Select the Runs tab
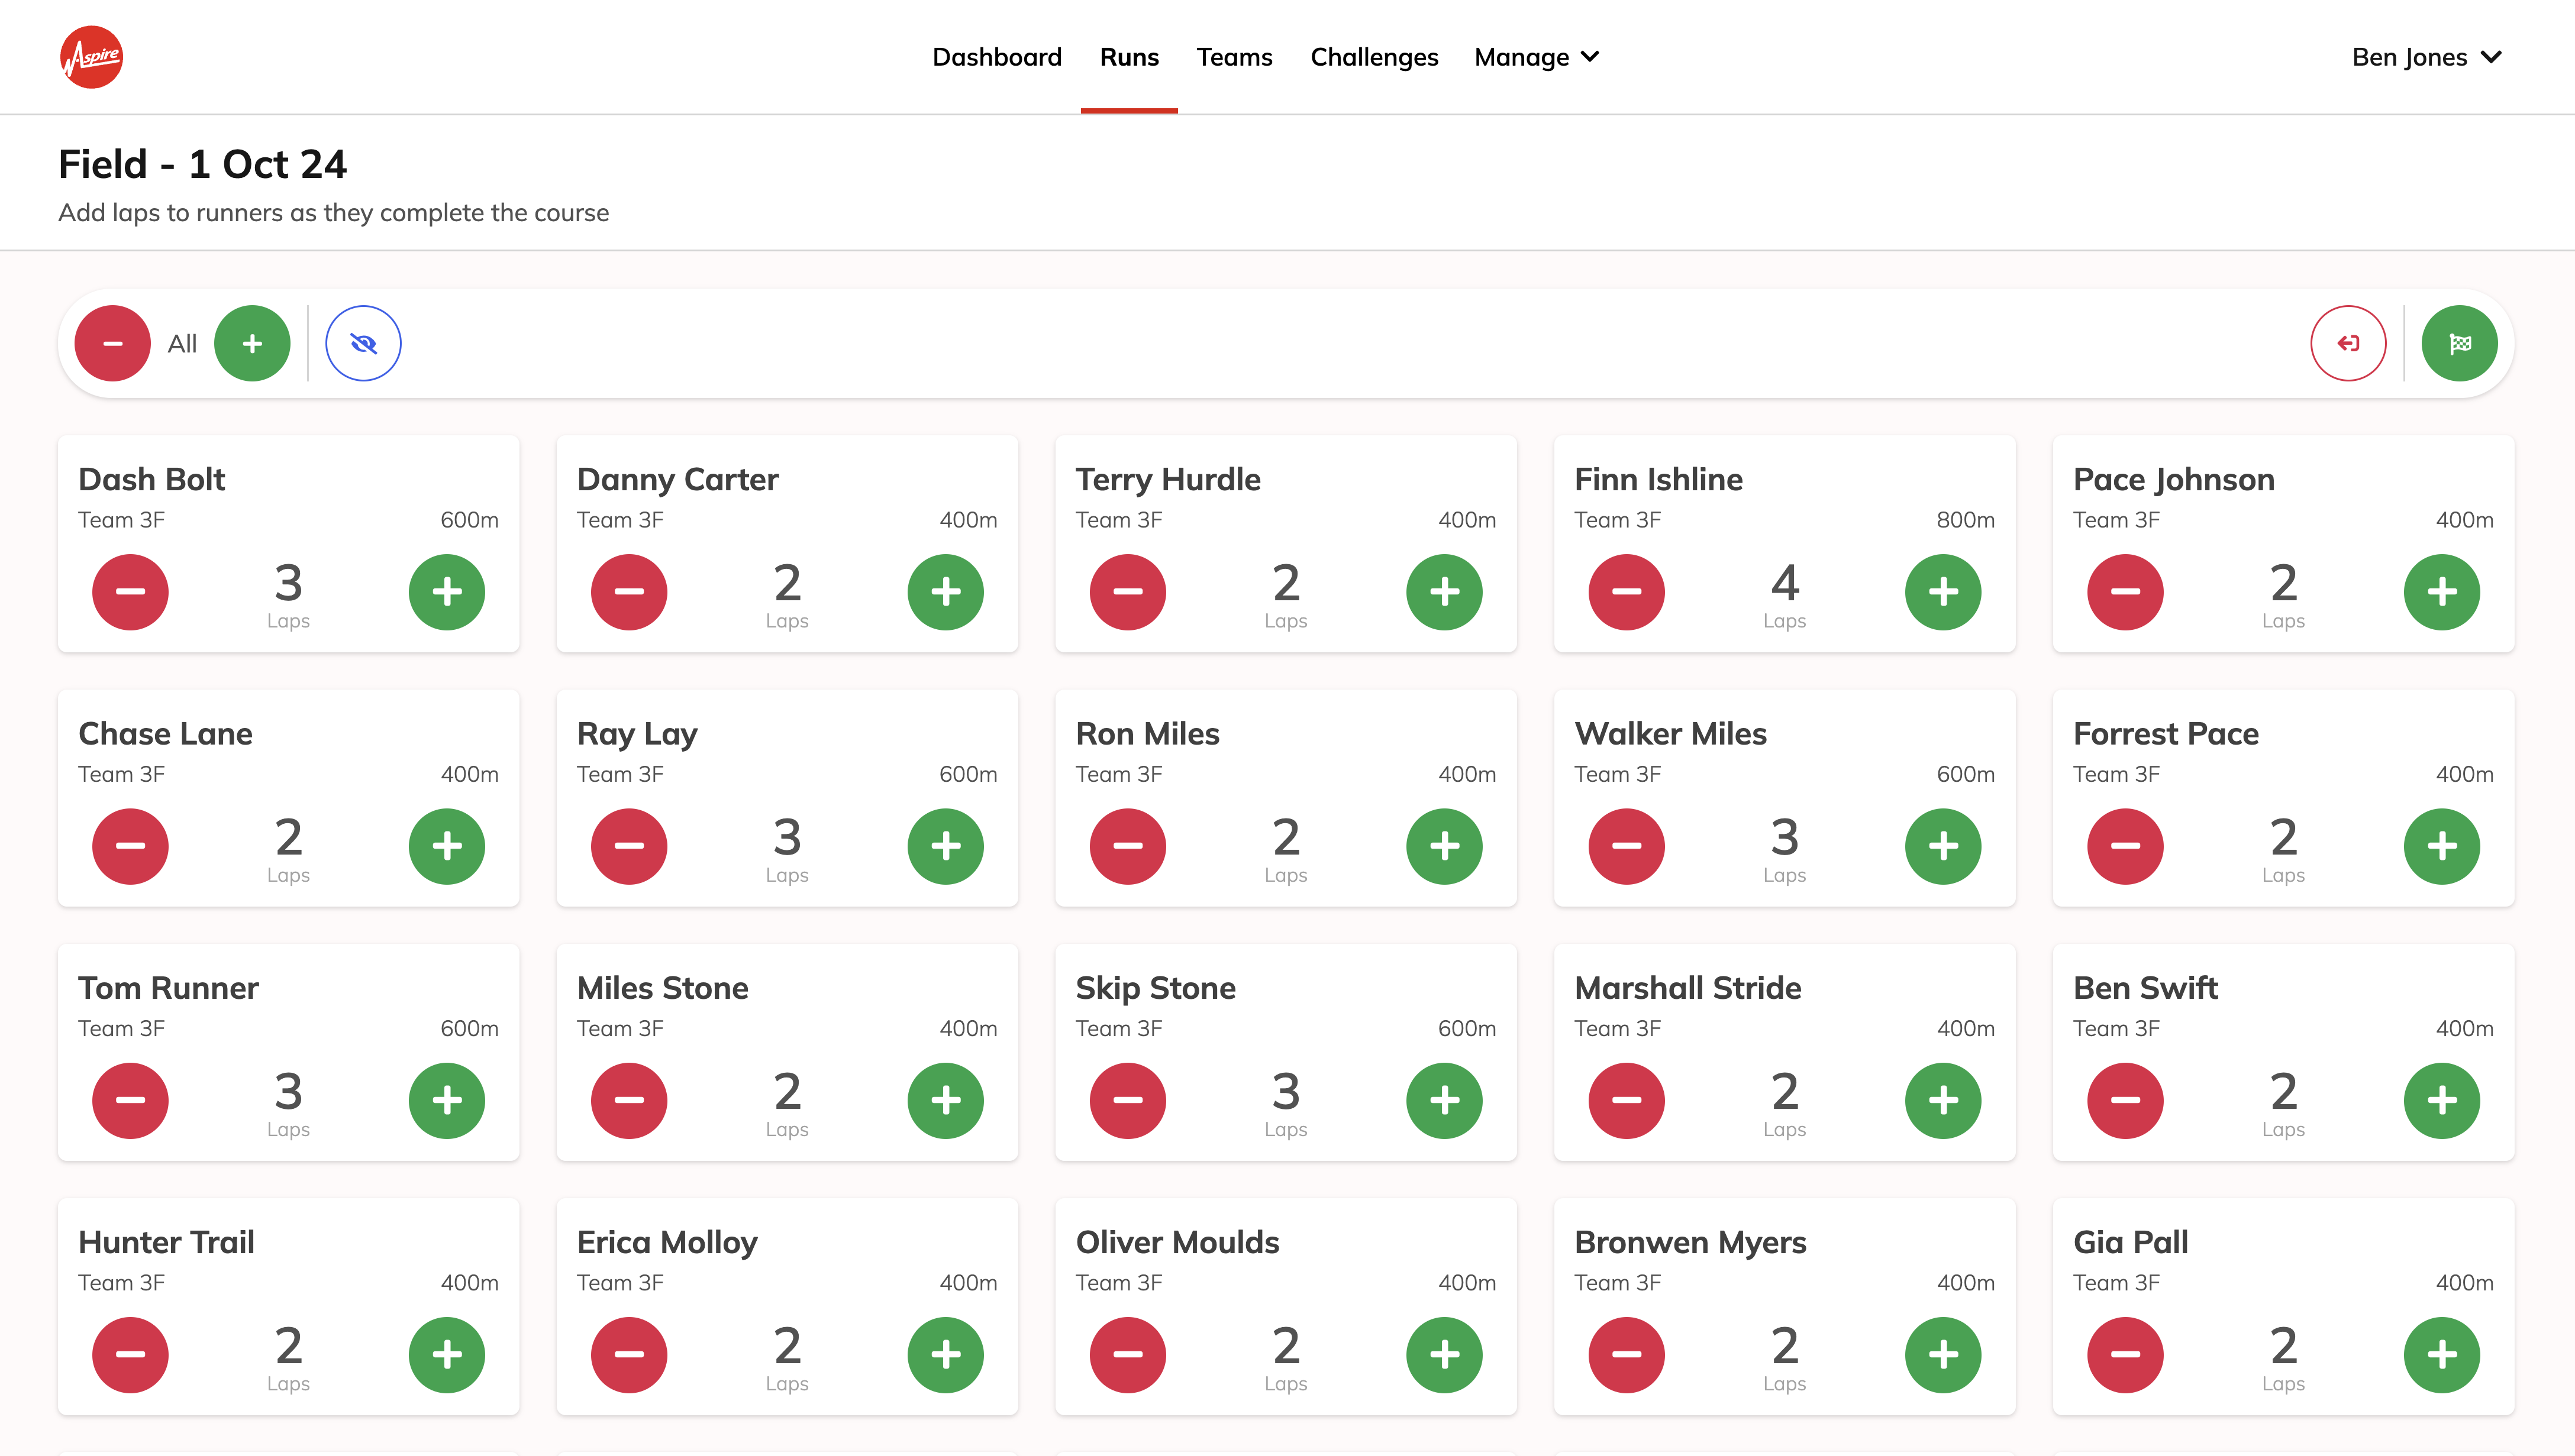Viewport: 2575px width, 1456px height. point(1128,57)
